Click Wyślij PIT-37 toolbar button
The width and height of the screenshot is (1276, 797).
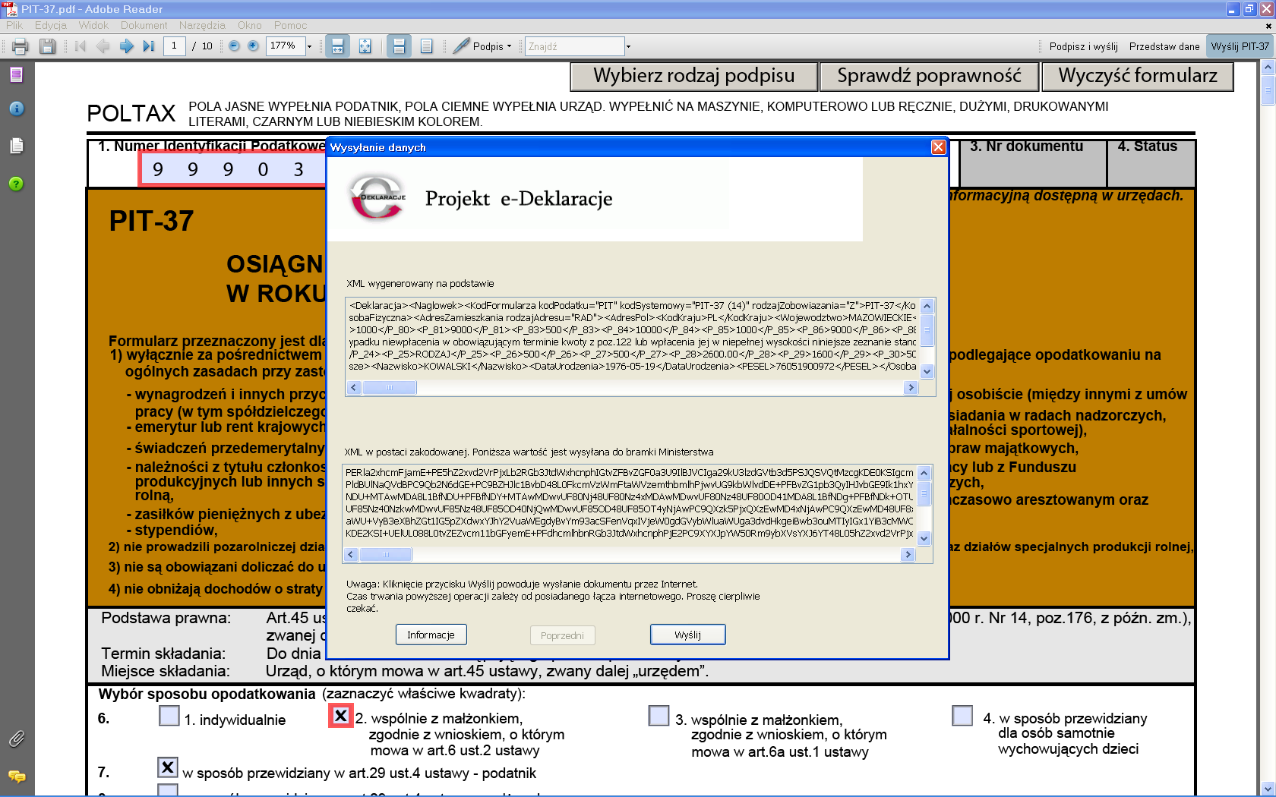1240,46
